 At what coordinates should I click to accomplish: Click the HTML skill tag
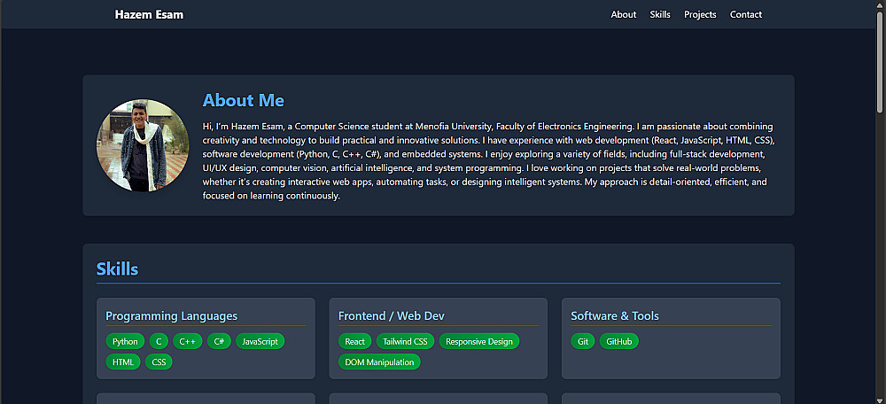(x=123, y=361)
